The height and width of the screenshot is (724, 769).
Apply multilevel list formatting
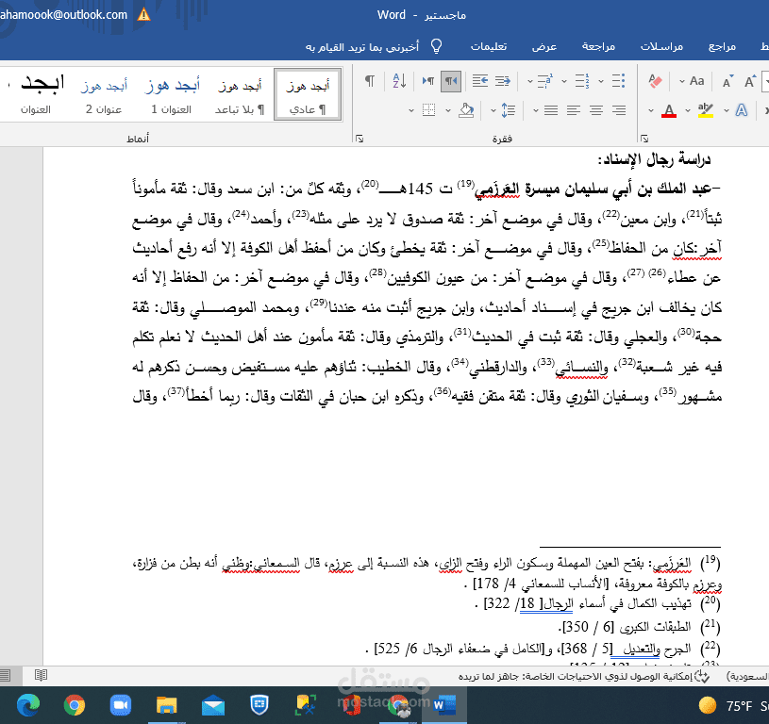click(544, 81)
